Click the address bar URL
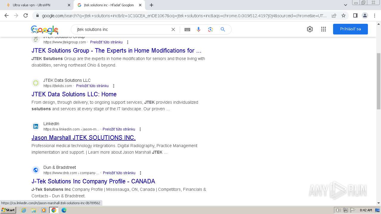The image size is (381, 214). [184, 15]
